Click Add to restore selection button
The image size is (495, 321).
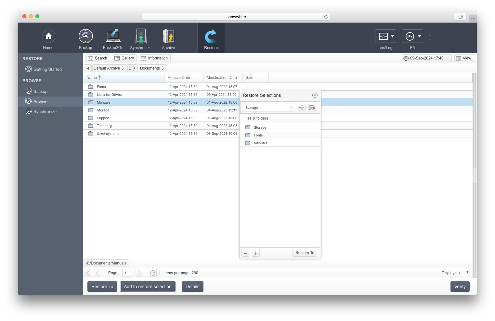(148, 287)
